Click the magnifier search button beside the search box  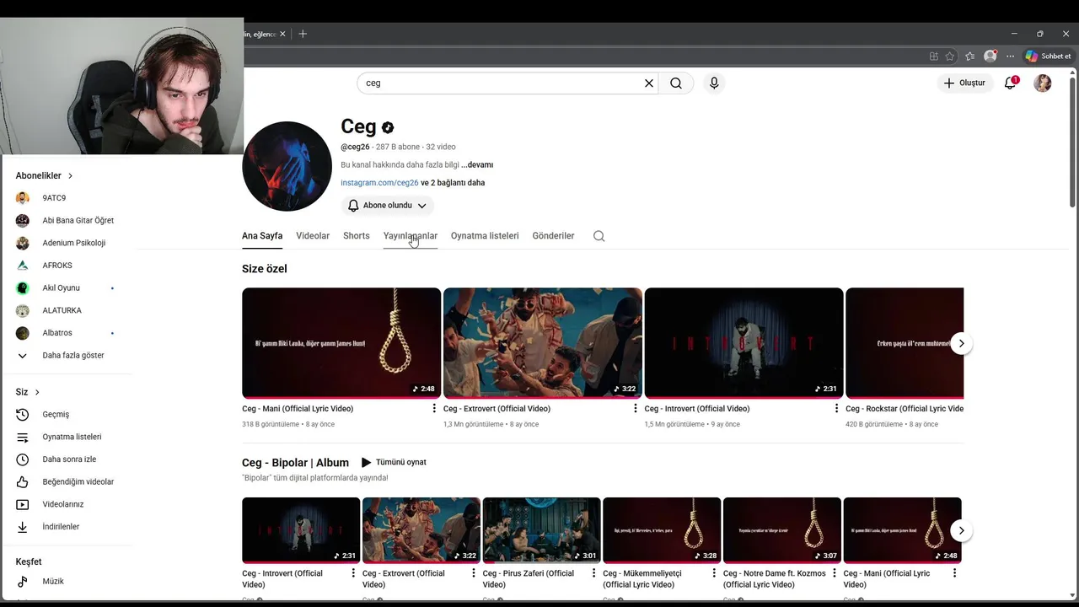click(676, 83)
